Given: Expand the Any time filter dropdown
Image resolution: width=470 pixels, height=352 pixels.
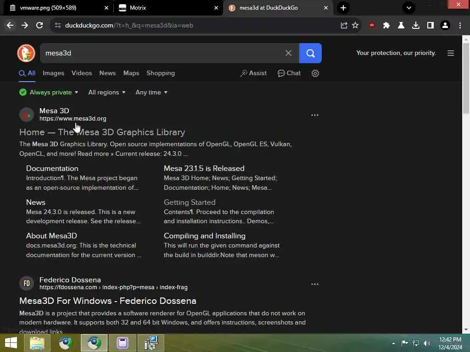Looking at the screenshot, I should coord(151,93).
